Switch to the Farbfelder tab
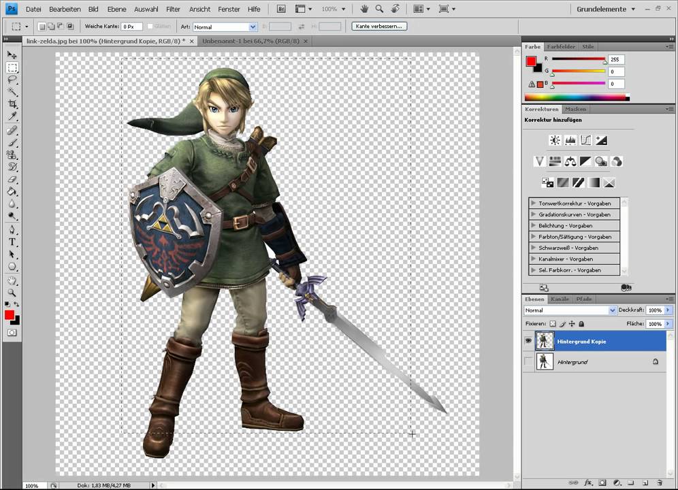678x490 pixels. point(561,47)
